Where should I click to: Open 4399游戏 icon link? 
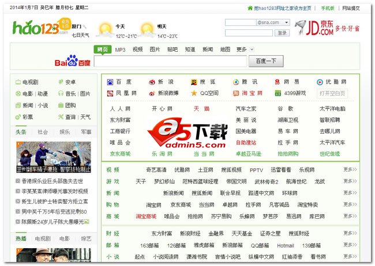click(x=277, y=93)
